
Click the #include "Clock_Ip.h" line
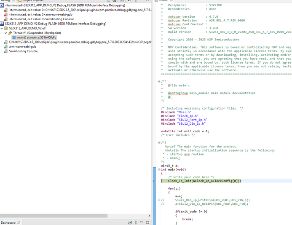(x=179, y=116)
